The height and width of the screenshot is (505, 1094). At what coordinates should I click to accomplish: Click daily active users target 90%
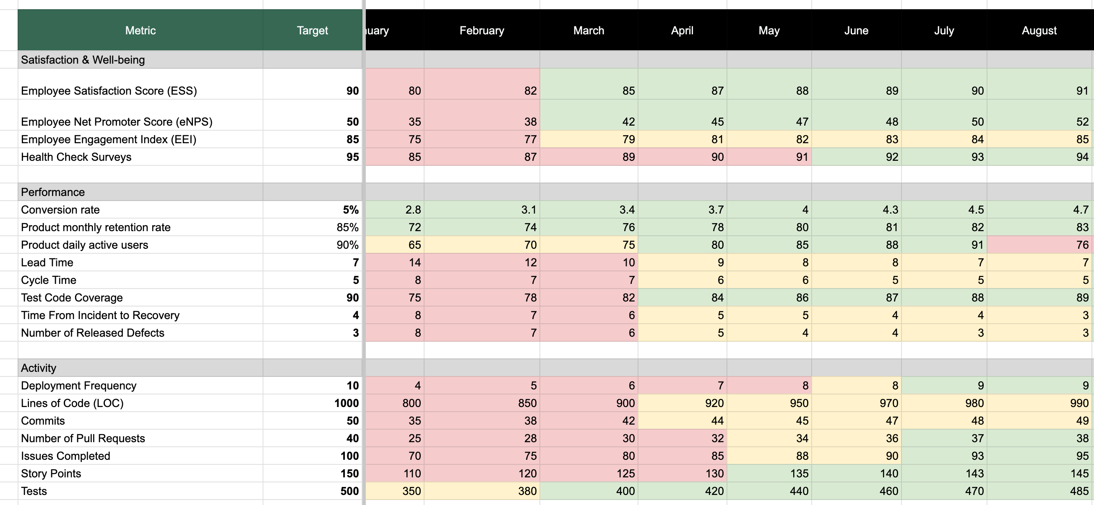(x=312, y=245)
